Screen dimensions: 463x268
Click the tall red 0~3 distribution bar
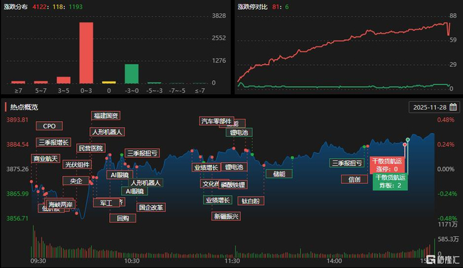pos(86,53)
